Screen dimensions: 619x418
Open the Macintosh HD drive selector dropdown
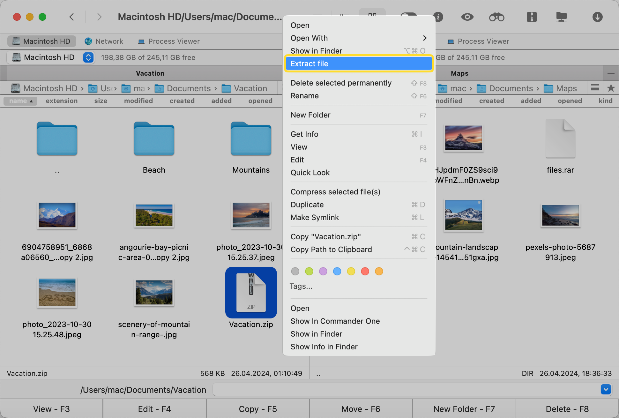click(x=88, y=57)
